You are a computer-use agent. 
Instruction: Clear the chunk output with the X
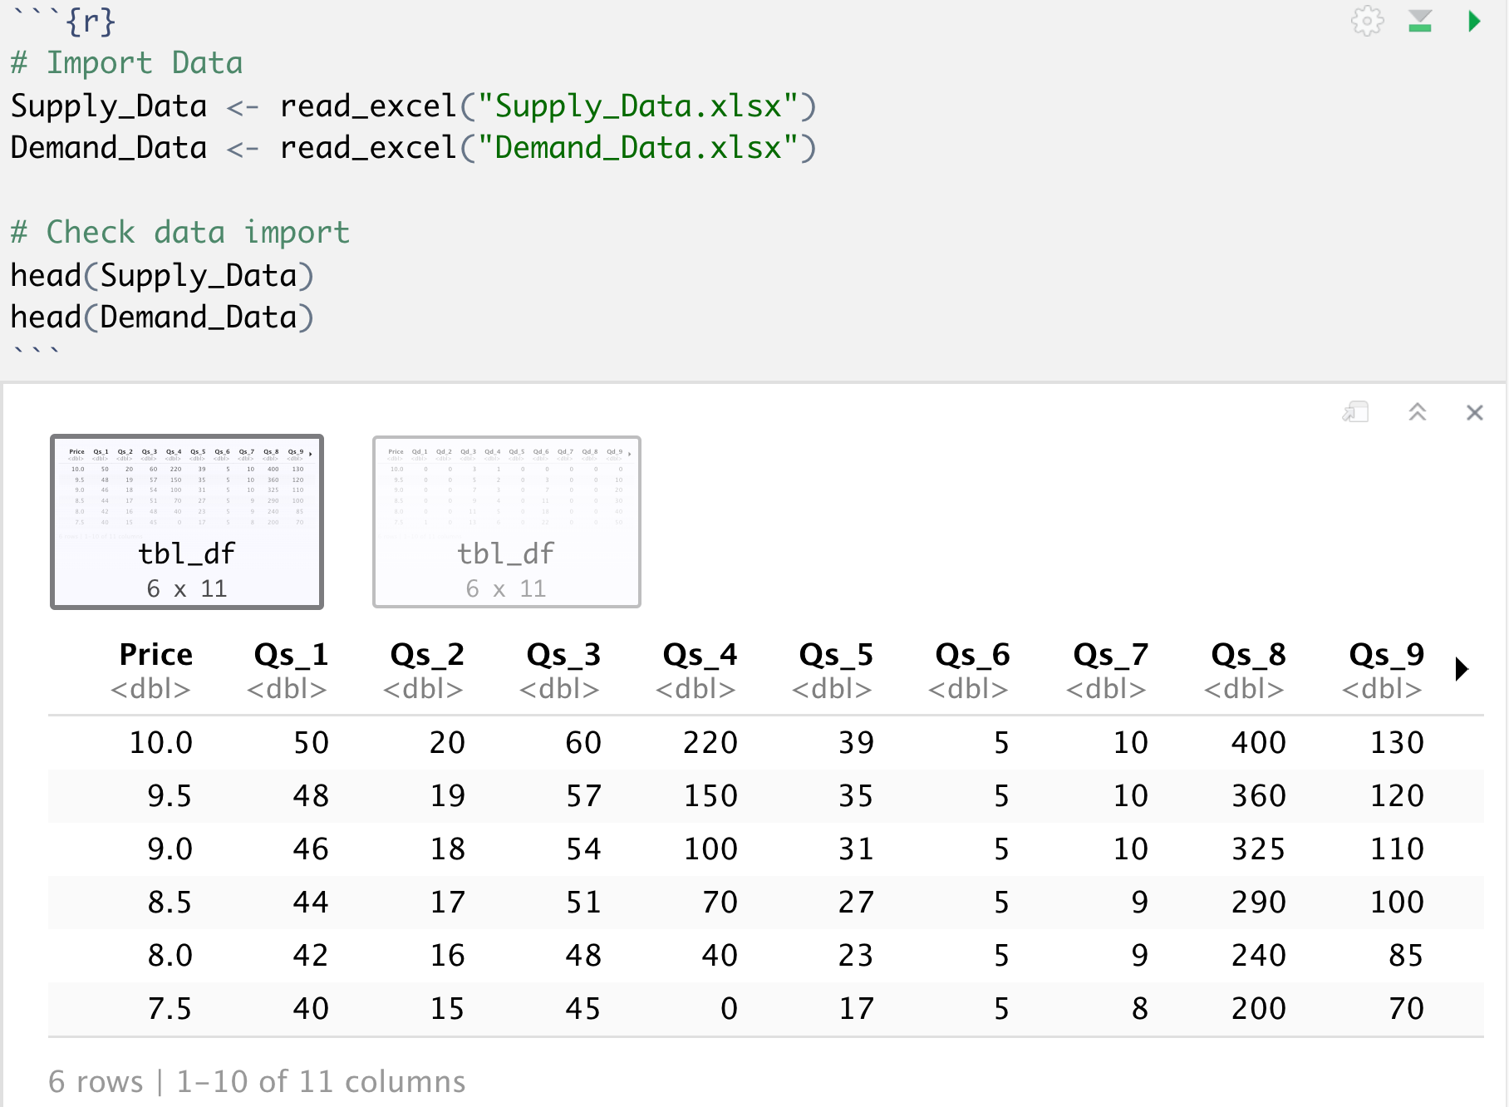point(1475,413)
